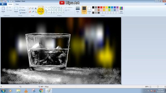This screenshot has height=93, width=166.
Task: Open Customize Quick Access Toolbar arrow
Action: (x=13, y=1)
